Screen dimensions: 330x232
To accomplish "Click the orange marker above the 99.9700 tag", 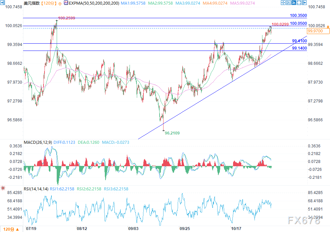I will click(x=327, y=27).
